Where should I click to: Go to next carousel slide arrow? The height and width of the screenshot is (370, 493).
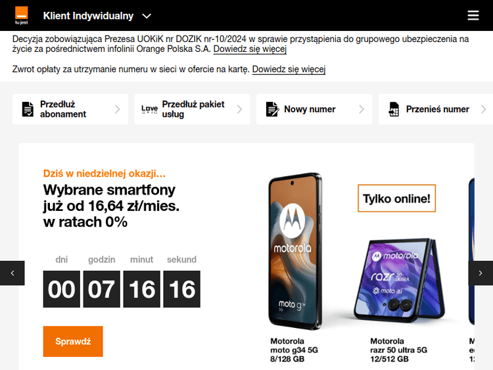point(481,273)
